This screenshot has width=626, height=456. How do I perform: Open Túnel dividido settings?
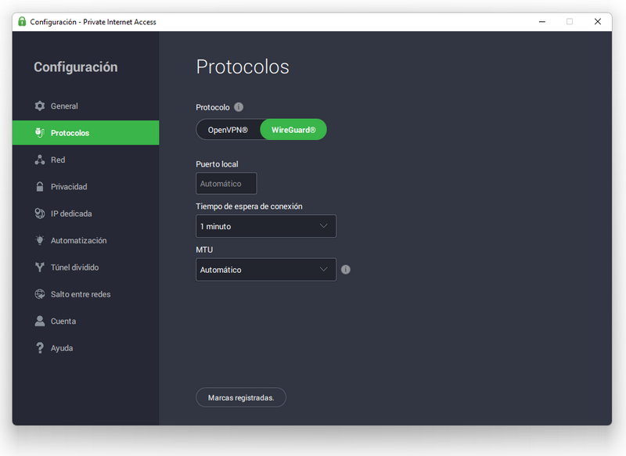coord(85,267)
